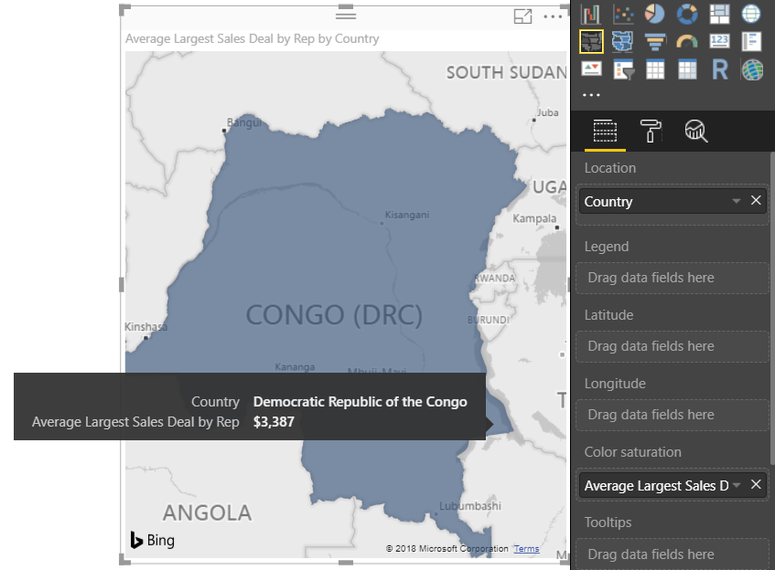Select the card (123) visual
This screenshot has height=570, width=775.
[x=719, y=41]
